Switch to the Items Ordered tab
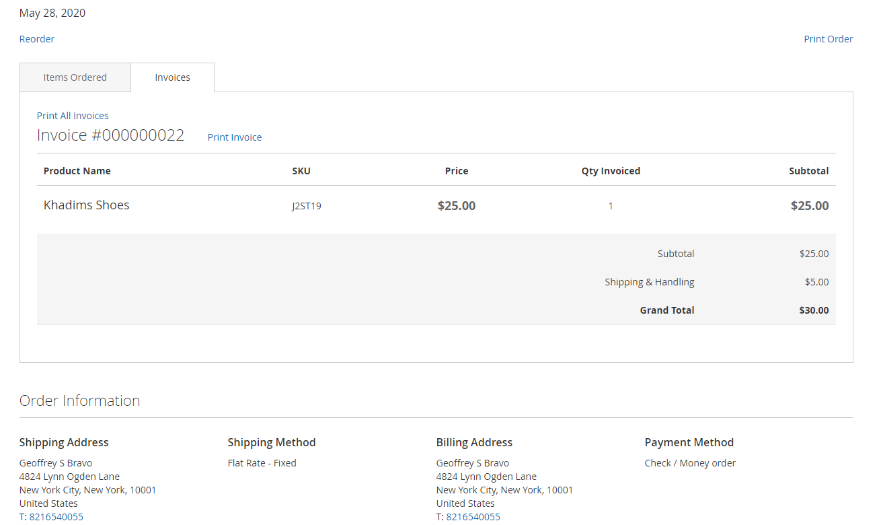Image resolution: width=881 pixels, height=525 pixels. [x=75, y=77]
